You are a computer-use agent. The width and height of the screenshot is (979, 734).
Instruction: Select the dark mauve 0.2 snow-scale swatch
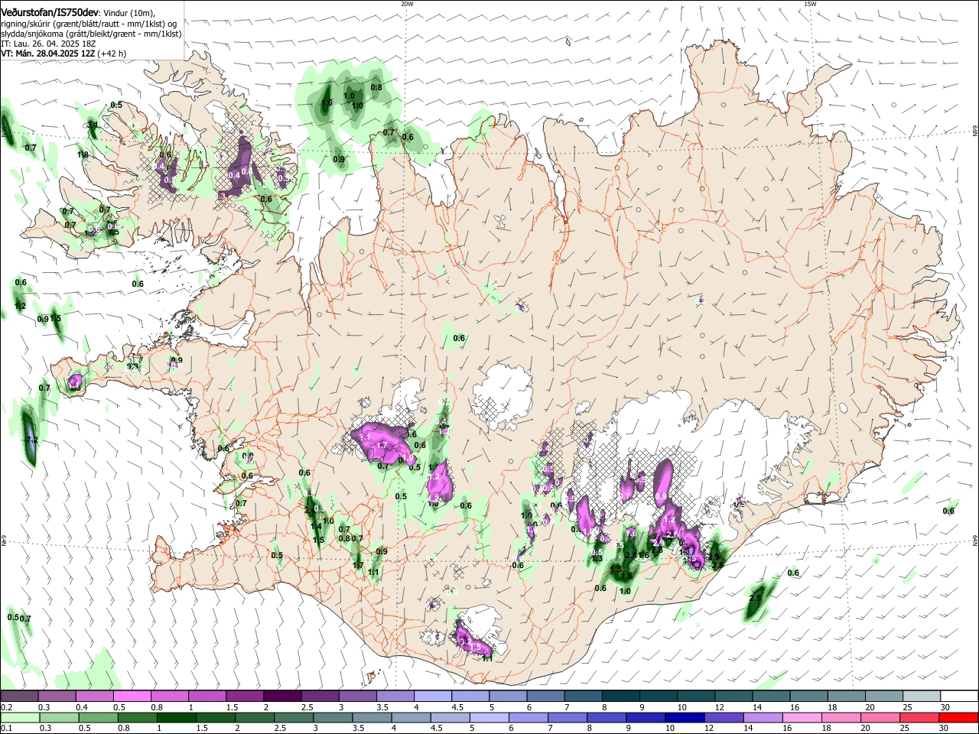pos(19,697)
